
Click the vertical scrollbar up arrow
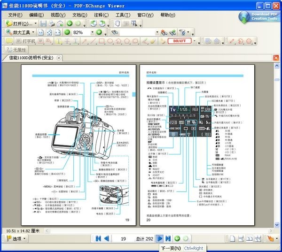[x=277, y=66]
